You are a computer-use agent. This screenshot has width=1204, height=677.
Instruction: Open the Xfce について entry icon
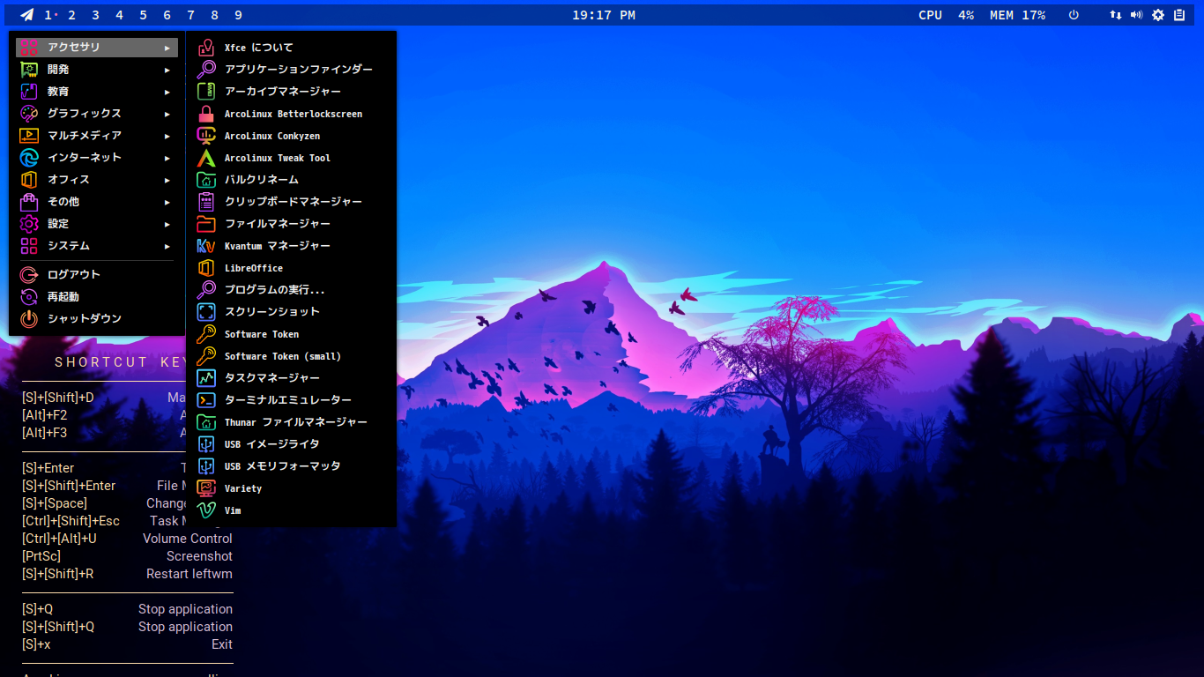pos(206,48)
